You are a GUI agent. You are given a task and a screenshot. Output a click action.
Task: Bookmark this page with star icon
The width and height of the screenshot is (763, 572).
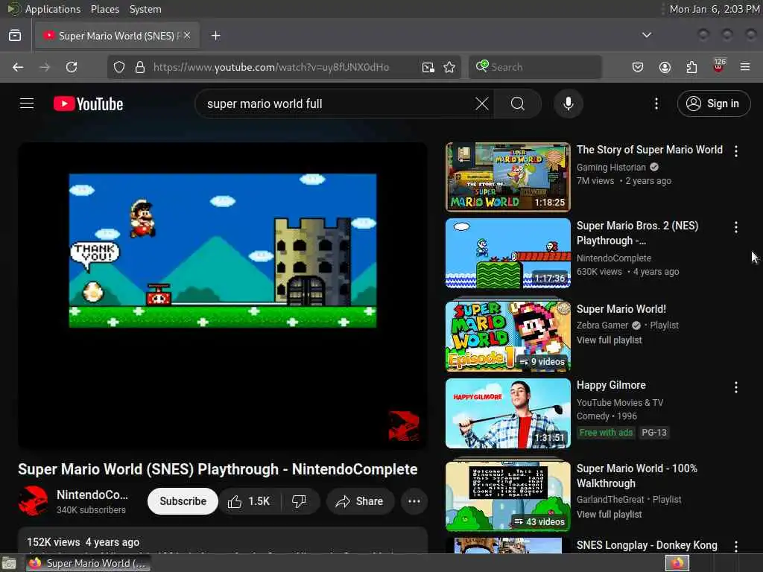click(449, 67)
